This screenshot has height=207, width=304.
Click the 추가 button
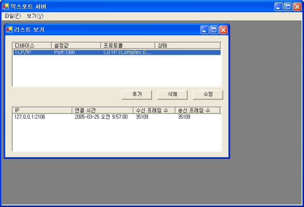click(x=137, y=95)
